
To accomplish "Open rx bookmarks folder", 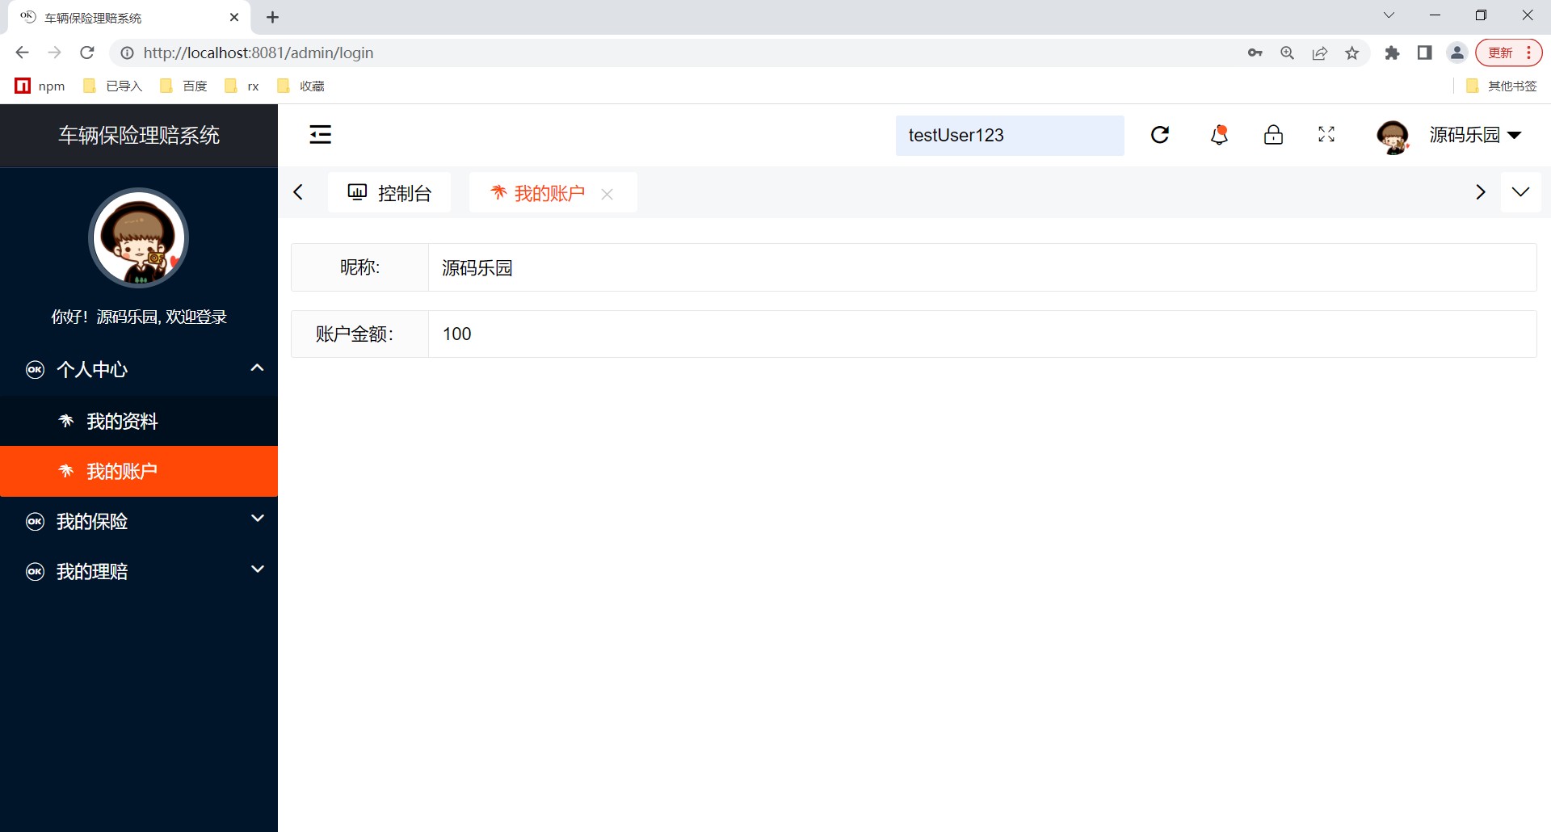I will pos(242,86).
